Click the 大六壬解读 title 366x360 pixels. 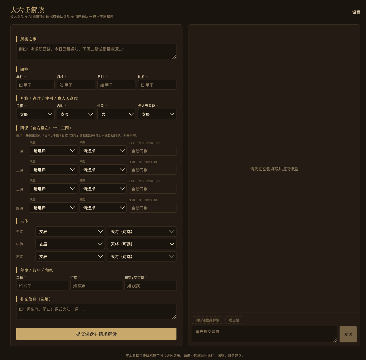[27, 10]
